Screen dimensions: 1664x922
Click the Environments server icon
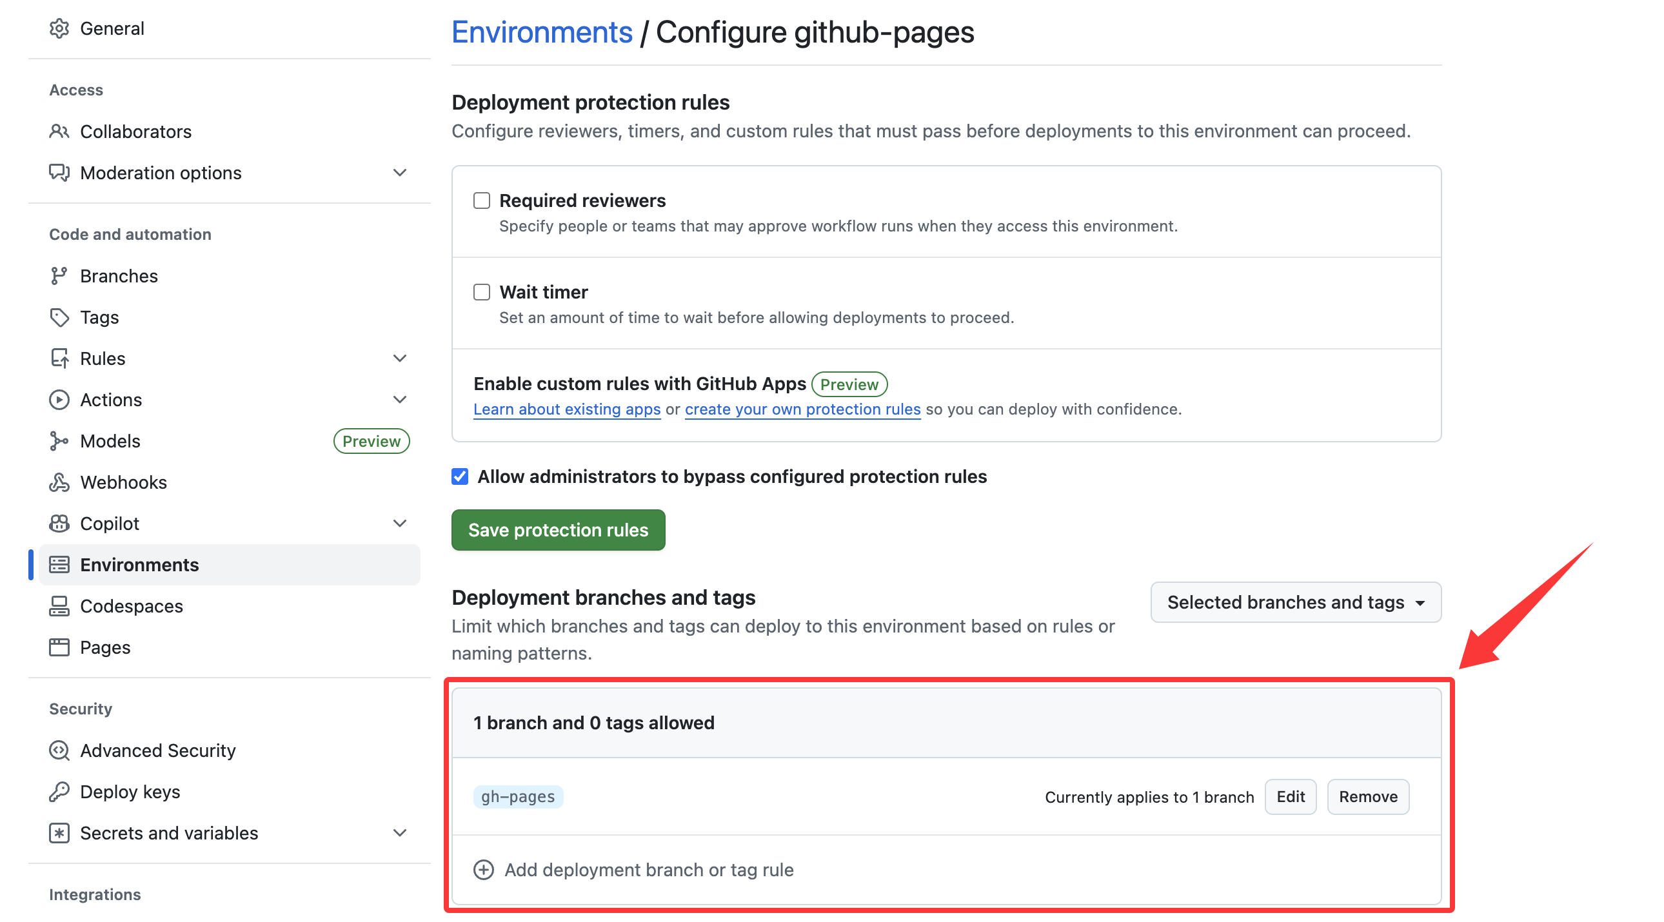(59, 565)
